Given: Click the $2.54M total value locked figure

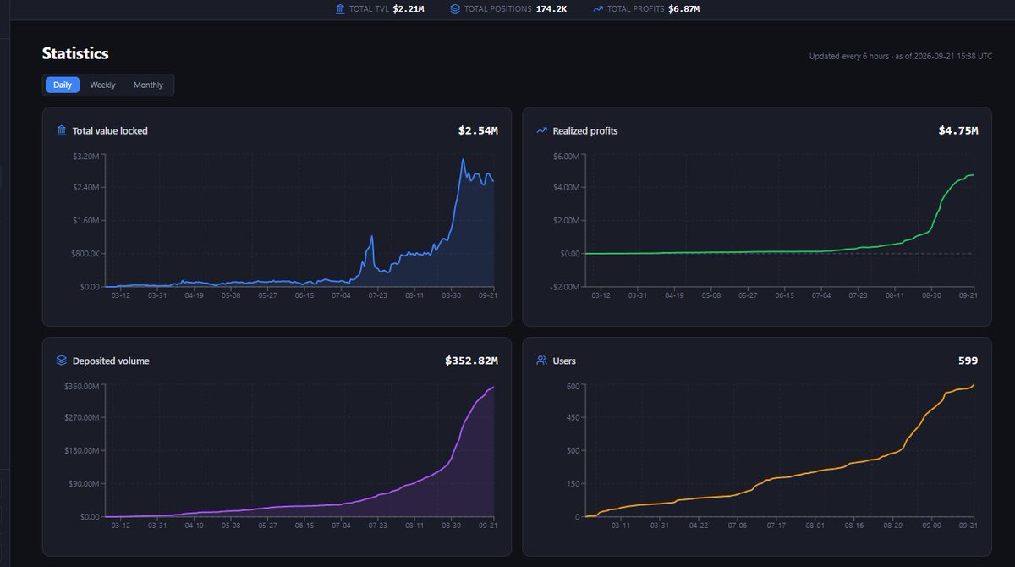Looking at the screenshot, I should click(x=478, y=130).
